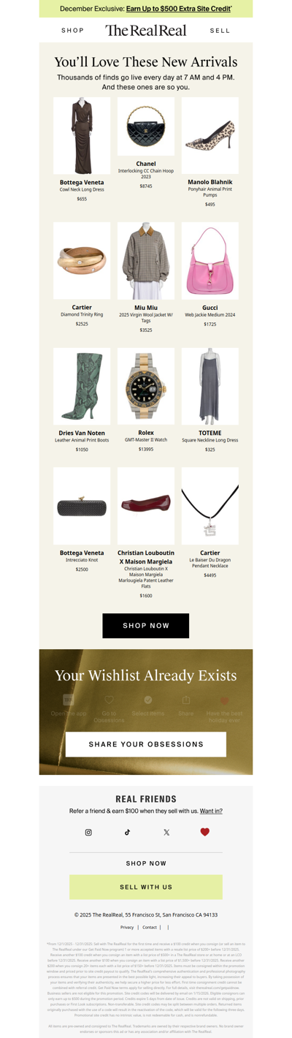The width and height of the screenshot is (292, 1038).
Task: View the green Dries Van Noten boots image
Action: coord(82,386)
